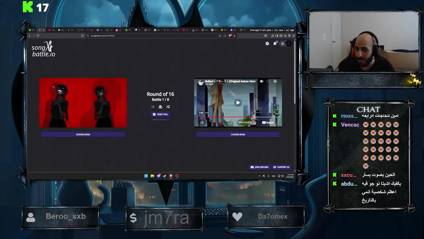Choose the right Ballad song
Screen dimensions: 424x239
click(x=238, y=134)
